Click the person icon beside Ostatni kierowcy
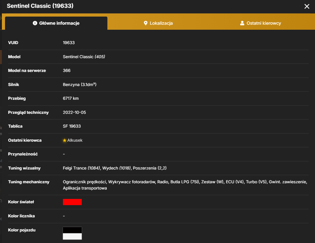315x243 pixels. (x=242, y=23)
